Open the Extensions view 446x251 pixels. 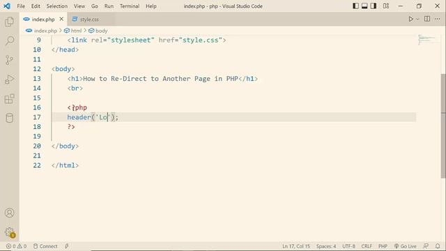[x=9, y=99]
